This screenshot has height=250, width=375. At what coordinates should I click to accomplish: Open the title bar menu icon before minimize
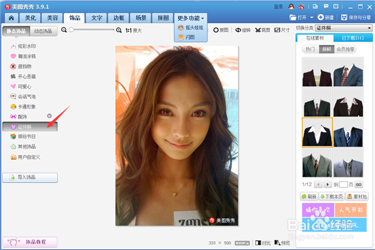pyautogui.click(x=336, y=6)
